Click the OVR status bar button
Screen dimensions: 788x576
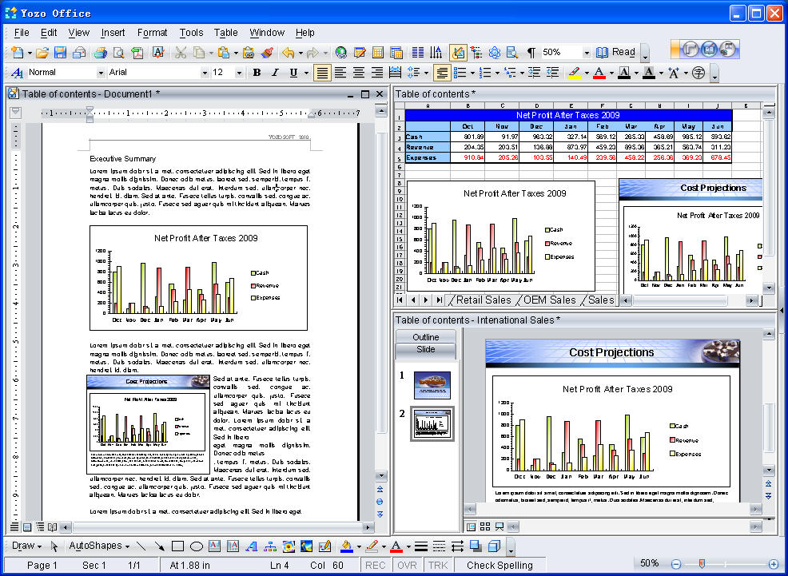[407, 566]
